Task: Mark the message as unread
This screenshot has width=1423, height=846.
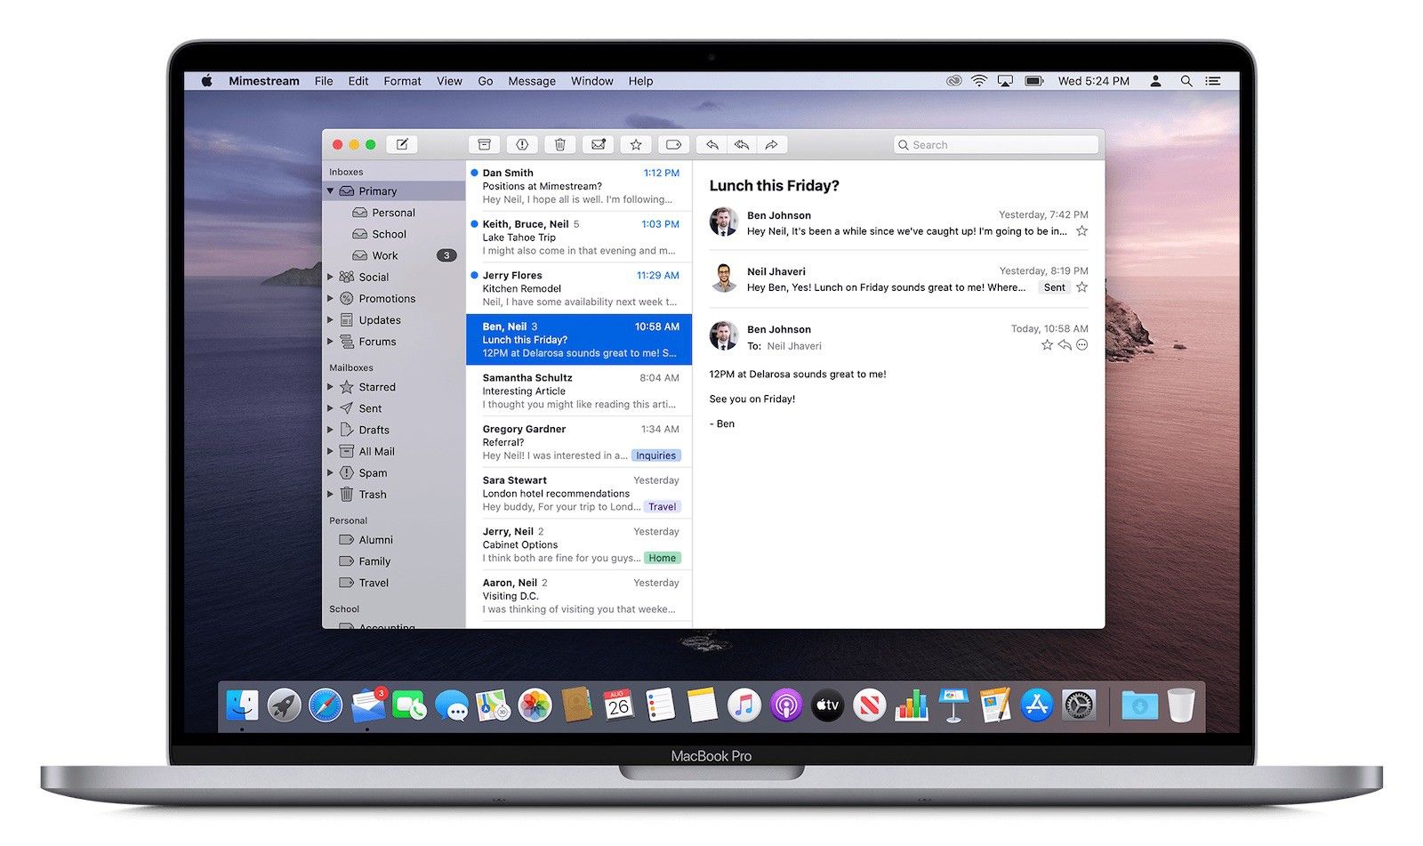Action: pyautogui.click(x=598, y=144)
